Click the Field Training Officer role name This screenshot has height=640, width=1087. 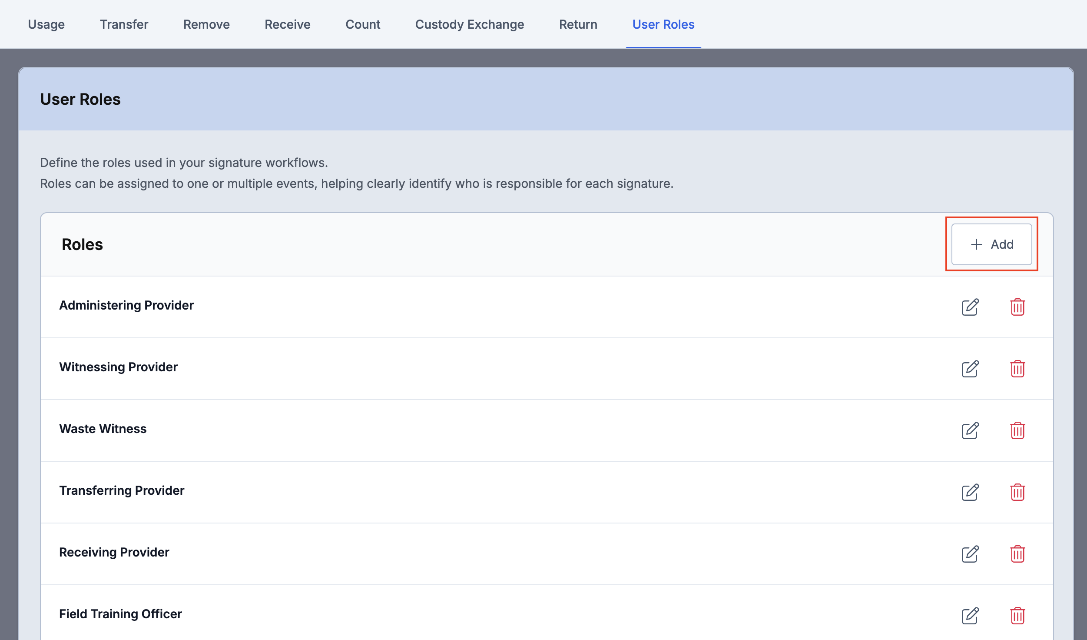point(120,614)
